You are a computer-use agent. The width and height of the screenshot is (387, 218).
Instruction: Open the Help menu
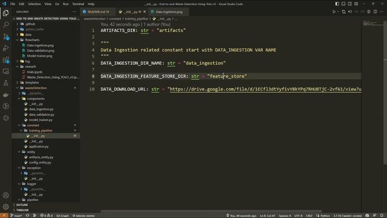91,4
